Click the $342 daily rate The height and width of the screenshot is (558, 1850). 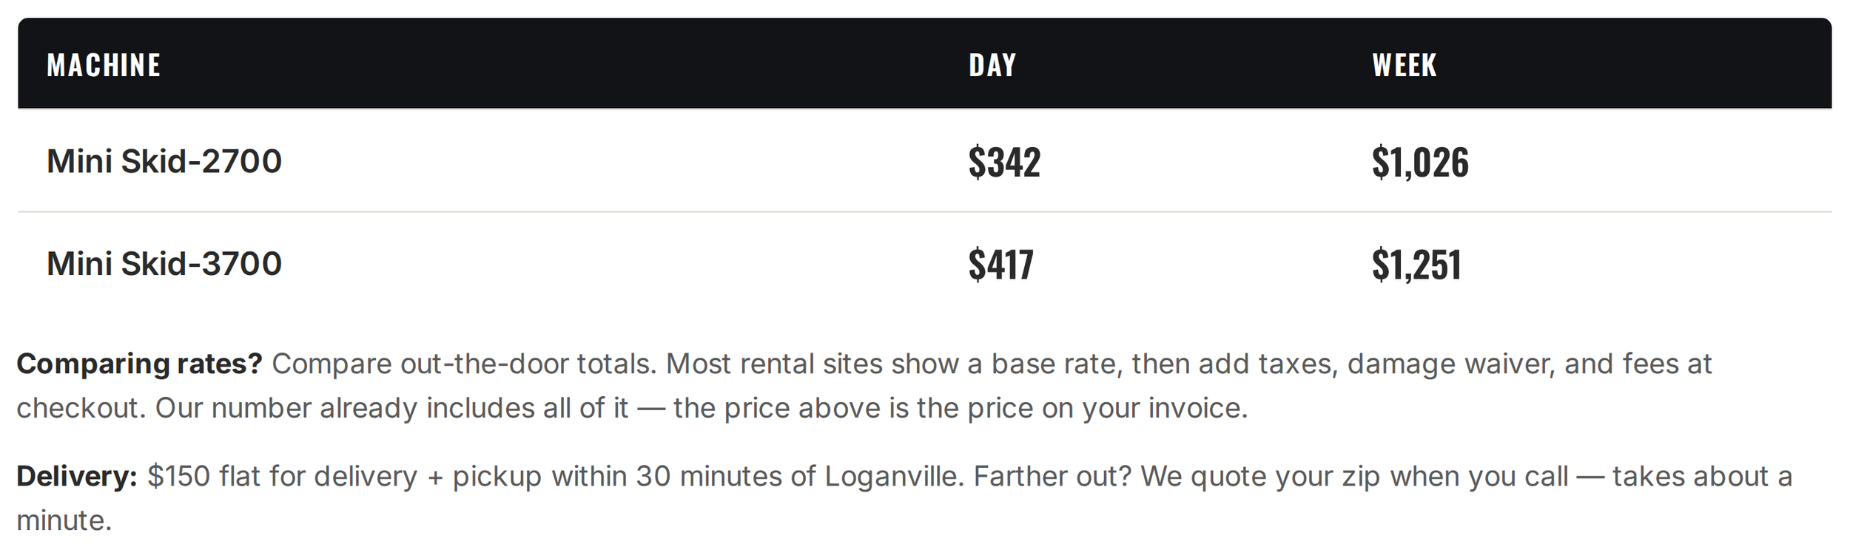click(x=1004, y=162)
